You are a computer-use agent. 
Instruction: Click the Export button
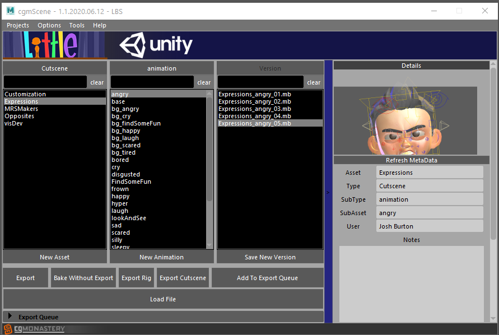coord(25,278)
